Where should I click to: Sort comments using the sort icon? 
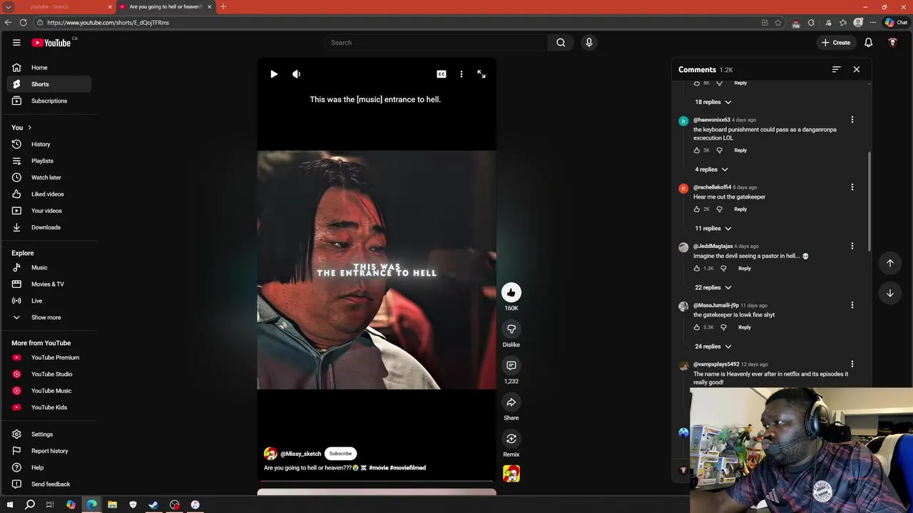pyautogui.click(x=837, y=70)
